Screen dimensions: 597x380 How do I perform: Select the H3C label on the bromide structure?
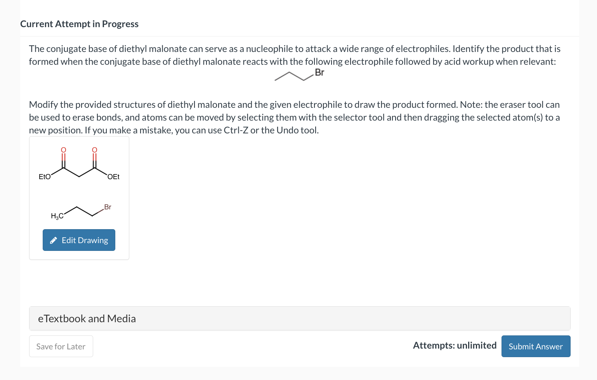click(x=57, y=215)
